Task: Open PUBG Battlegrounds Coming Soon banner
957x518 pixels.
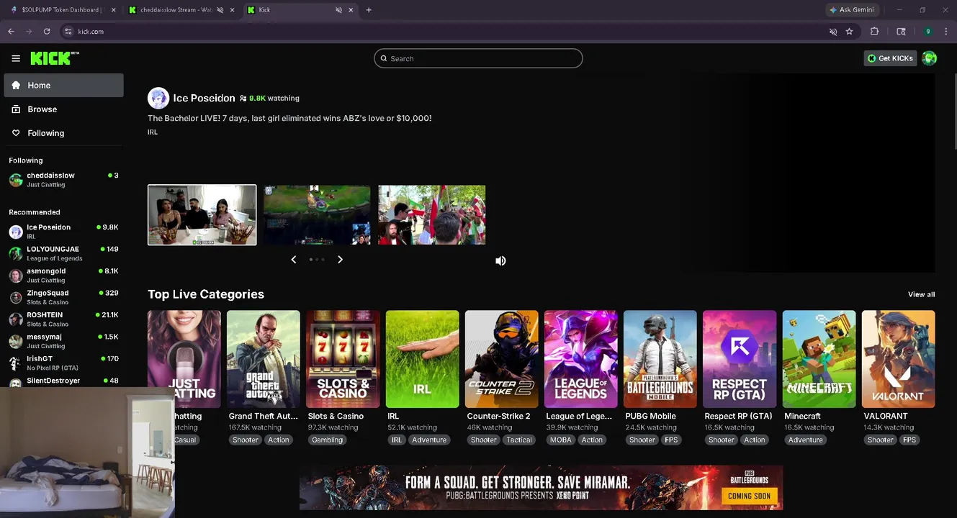Action: coord(541,488)
